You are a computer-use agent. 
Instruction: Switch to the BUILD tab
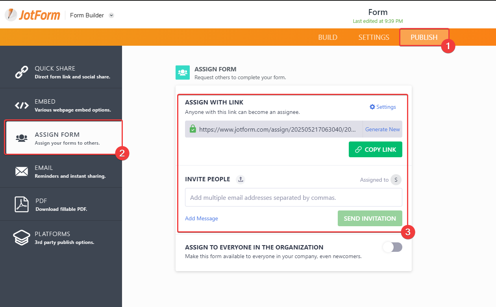click(328, 37)
